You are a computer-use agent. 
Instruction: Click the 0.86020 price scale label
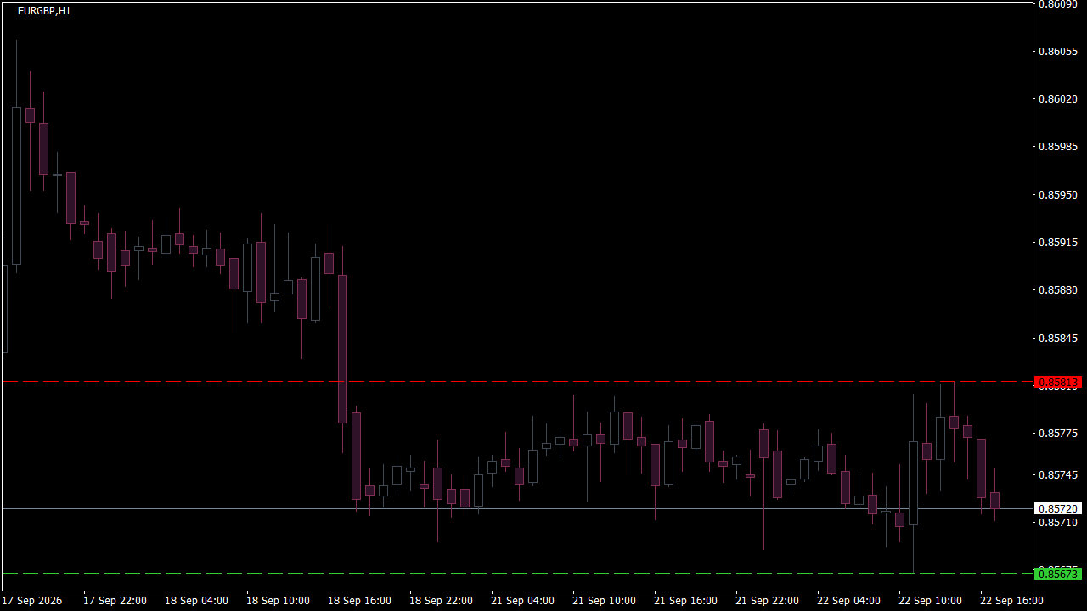(1059, 99)
